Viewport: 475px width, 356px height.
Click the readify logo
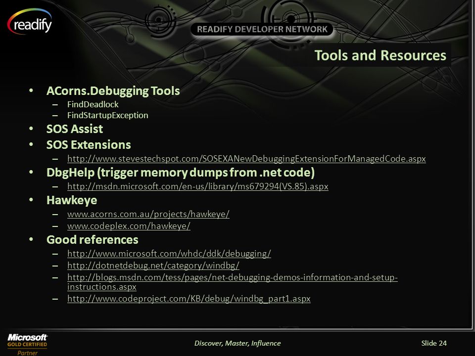tap(30, 22)
